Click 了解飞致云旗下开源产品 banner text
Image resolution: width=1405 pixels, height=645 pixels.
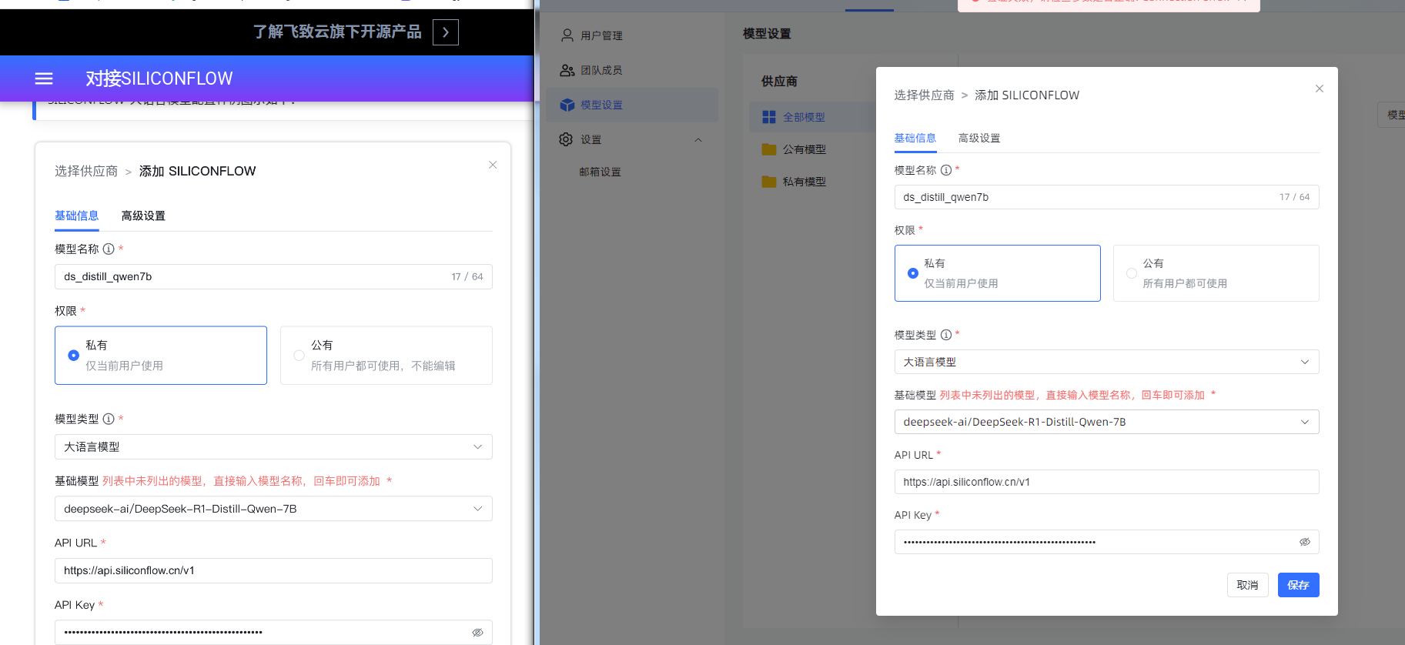pyautogui.click(x=337, y=32)
